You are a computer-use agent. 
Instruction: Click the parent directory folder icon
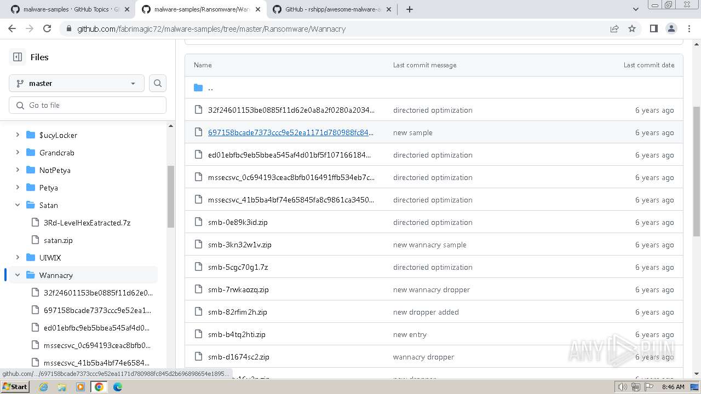tap(198, 88)
